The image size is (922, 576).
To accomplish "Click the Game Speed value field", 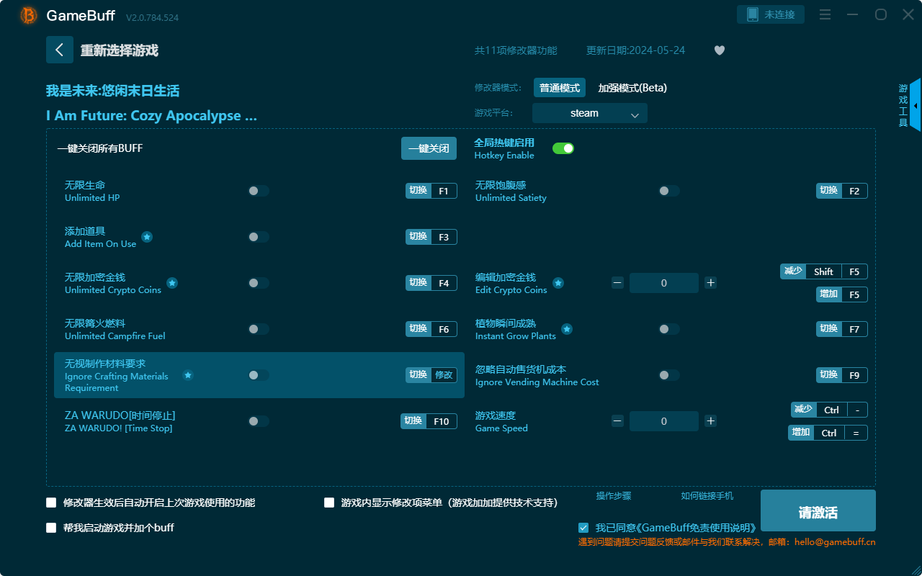I will tap(664, 421).
